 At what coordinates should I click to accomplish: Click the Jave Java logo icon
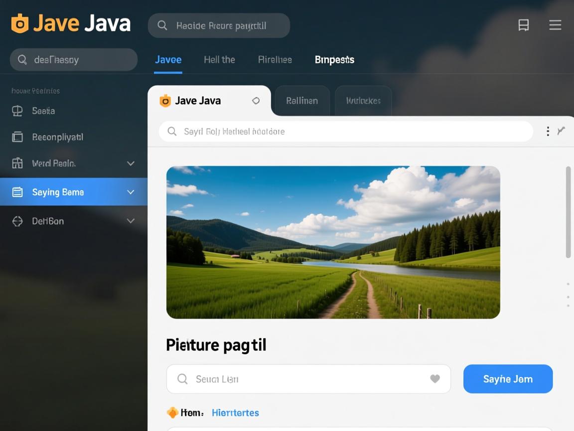(x=20, y=23)
